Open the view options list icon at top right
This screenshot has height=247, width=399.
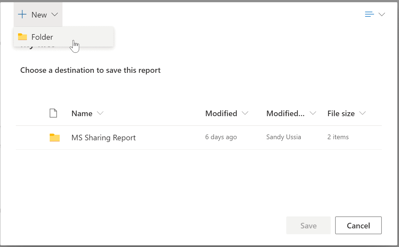click(369, 14)
